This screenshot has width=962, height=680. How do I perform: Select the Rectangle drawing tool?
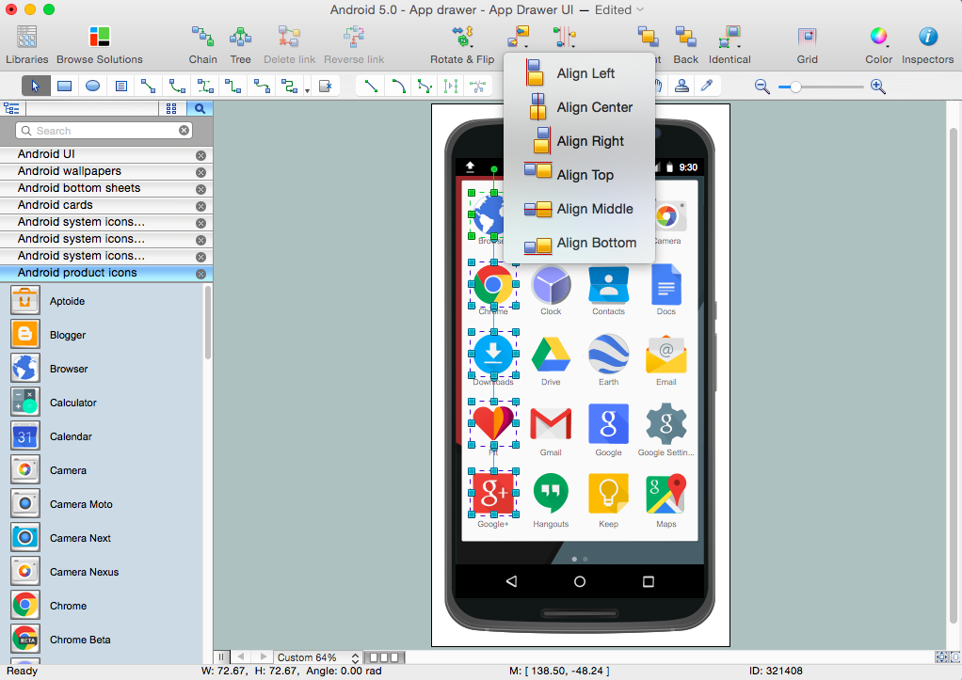63,86
